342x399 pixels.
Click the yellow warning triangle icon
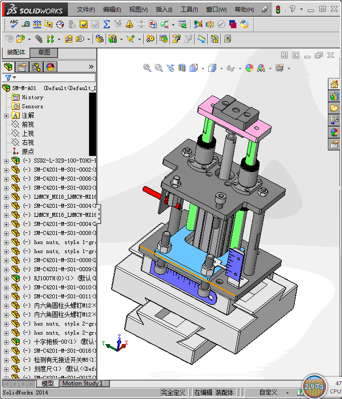coord(129,24)
